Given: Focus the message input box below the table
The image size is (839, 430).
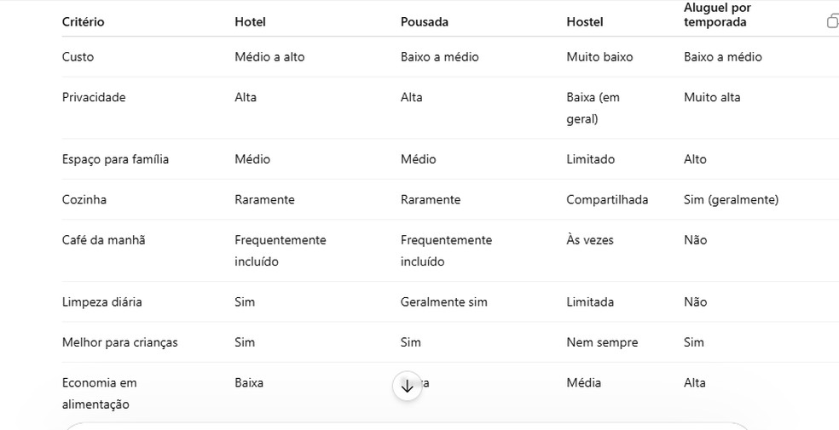Looking at the screenshot, I should (407, 426).
